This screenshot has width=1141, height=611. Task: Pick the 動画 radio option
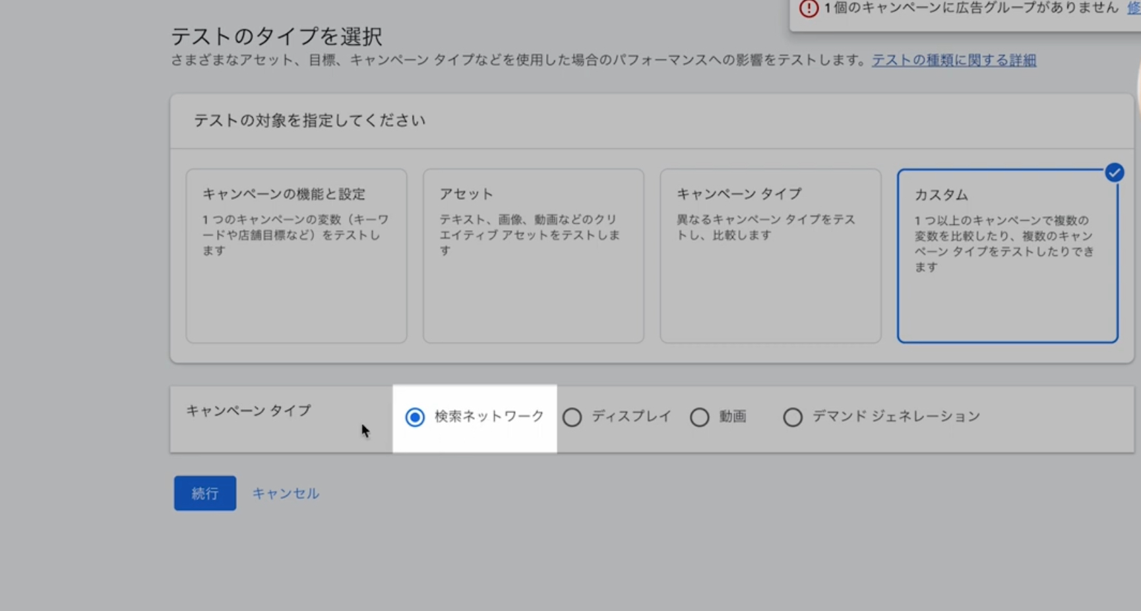coord(700,417)
